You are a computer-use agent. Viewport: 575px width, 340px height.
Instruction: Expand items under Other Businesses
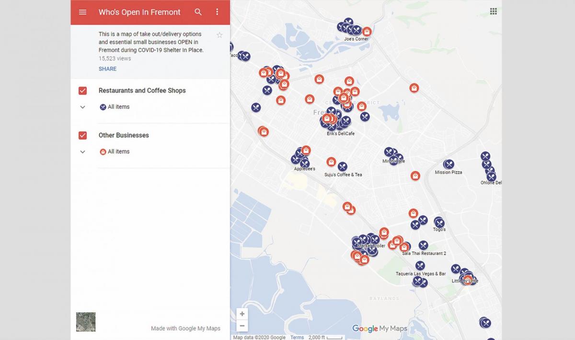82,152
